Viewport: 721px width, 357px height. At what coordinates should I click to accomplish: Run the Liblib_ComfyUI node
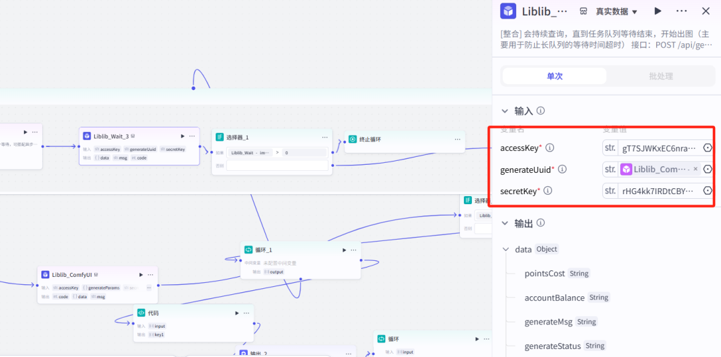(141, 275)
